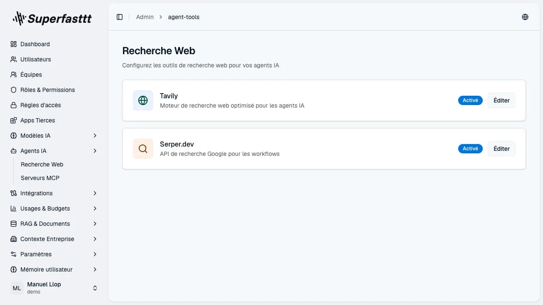
Task: Click the Tavily globe tile icon
Action: [143, 100]
